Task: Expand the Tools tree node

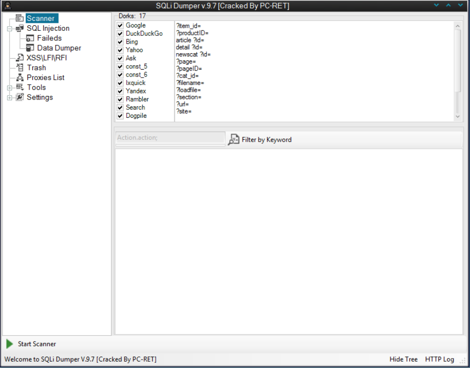Action: tap(9, 88)
